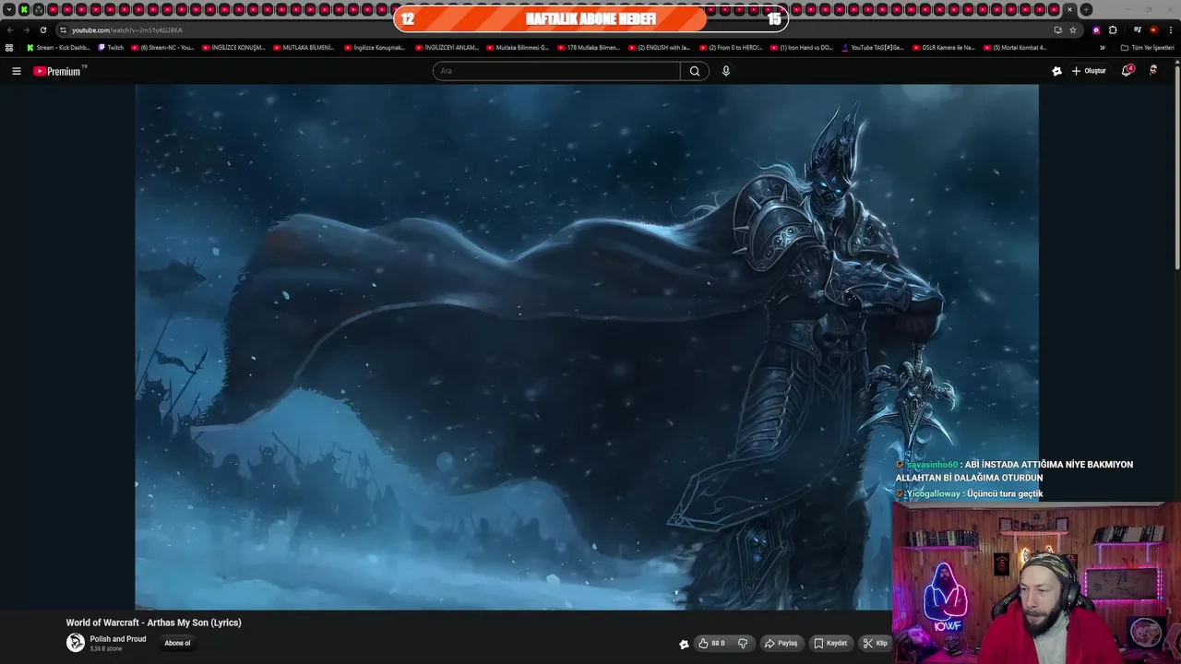Open a new tab with plus button
This screenshot has height=664, width=1181.
(x=1086, y=9)
